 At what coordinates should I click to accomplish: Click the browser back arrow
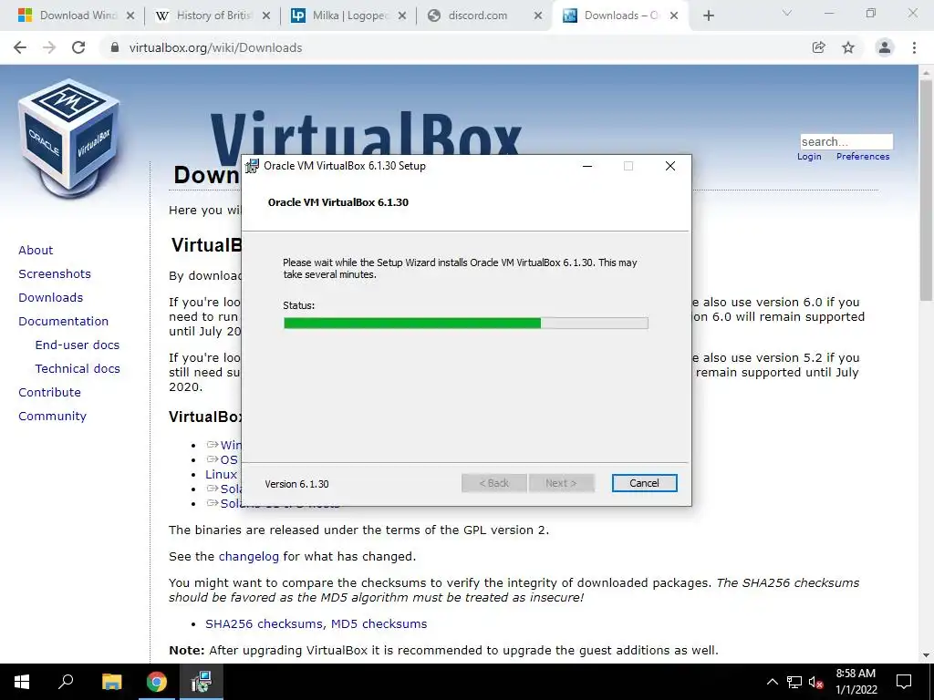pos(20,47)
